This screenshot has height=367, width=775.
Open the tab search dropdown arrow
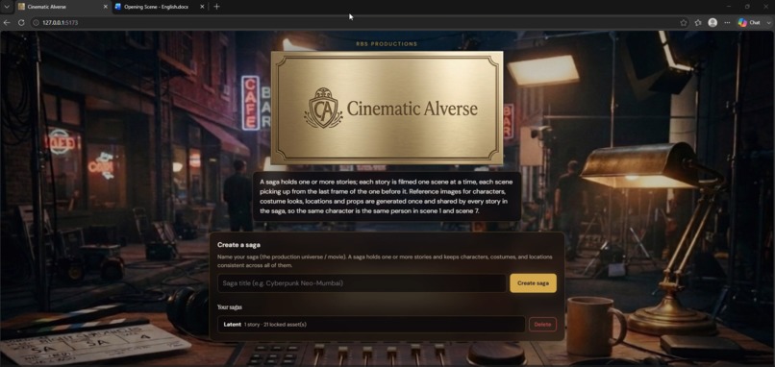(7, 7)
